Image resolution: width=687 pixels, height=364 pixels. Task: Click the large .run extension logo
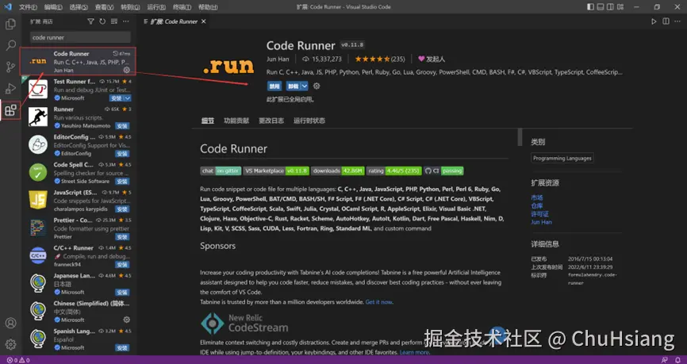(x=228, y=66)
